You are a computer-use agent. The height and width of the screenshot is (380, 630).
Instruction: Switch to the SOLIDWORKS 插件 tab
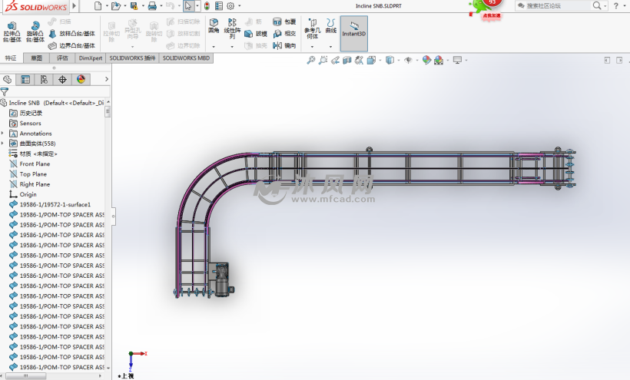click(x=132, y=58)
